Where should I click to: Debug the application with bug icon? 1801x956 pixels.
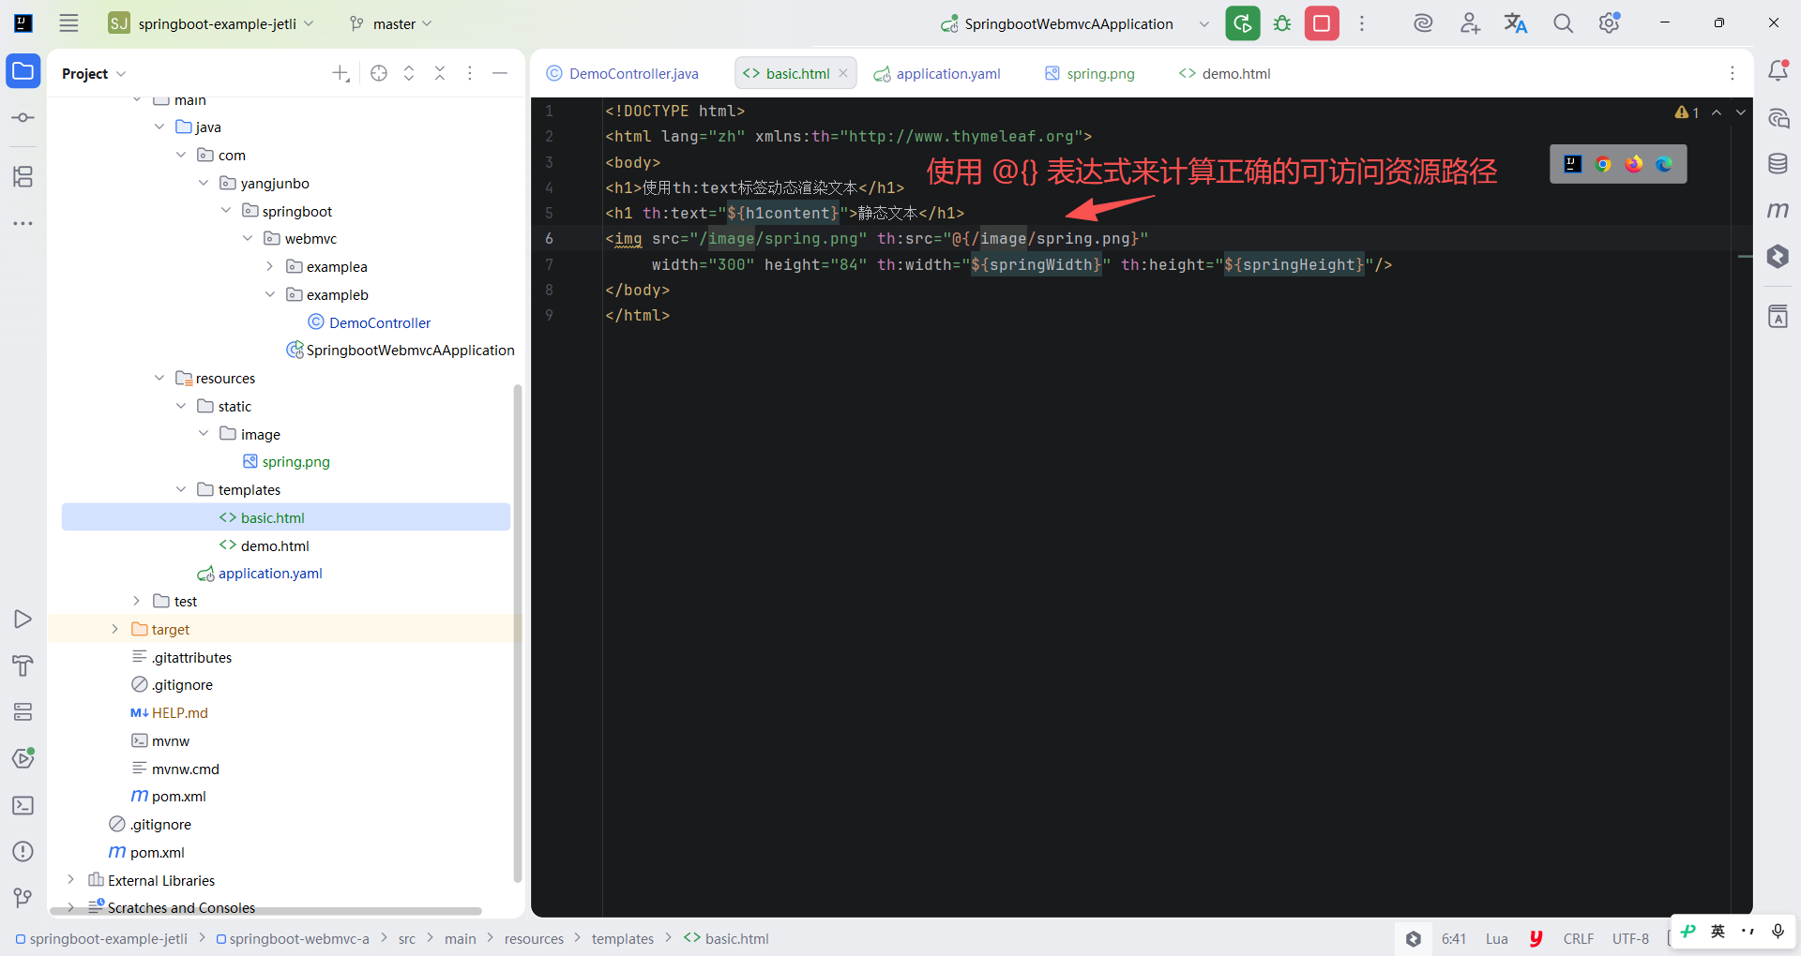pos(1282,23)
